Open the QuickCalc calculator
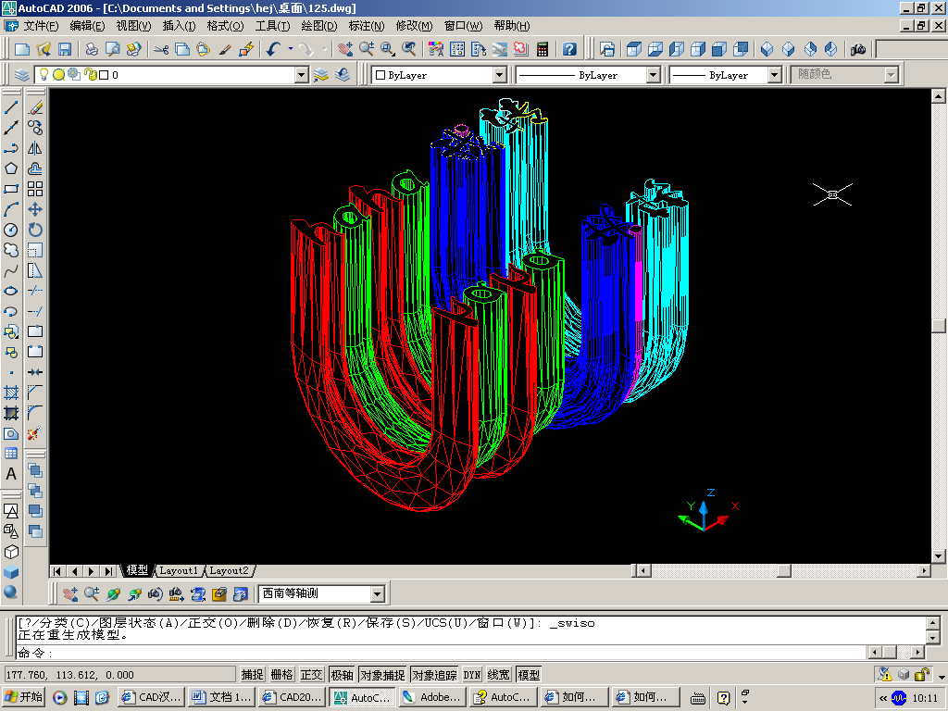This screenshot has height=711, width=948. (x=543, y=50)
